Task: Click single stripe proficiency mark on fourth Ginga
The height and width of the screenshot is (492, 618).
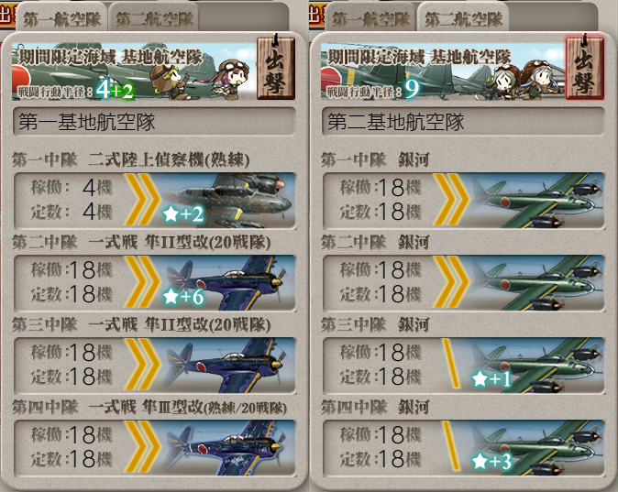Action: pyautogui.click(x=451, y=446)
